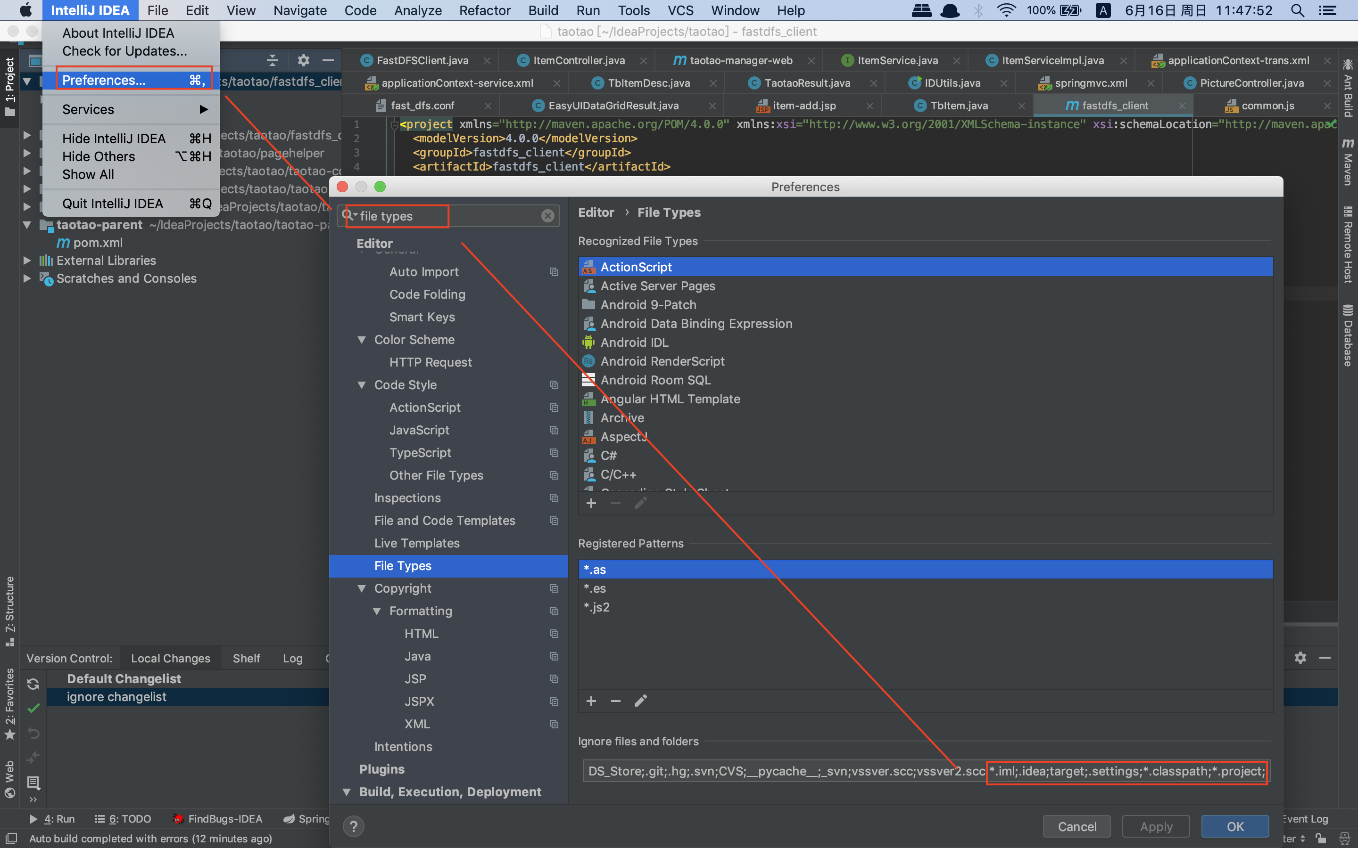This screenshot has height=848, width=1358.
Task: Click the edit registered pattern pencil icon
Action: click(x=640, y=701)
